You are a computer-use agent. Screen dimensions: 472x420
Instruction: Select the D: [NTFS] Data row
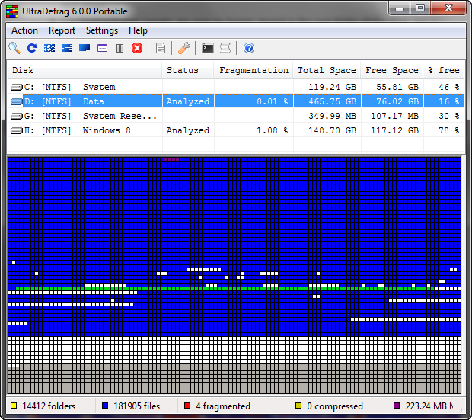click(236, 102)
